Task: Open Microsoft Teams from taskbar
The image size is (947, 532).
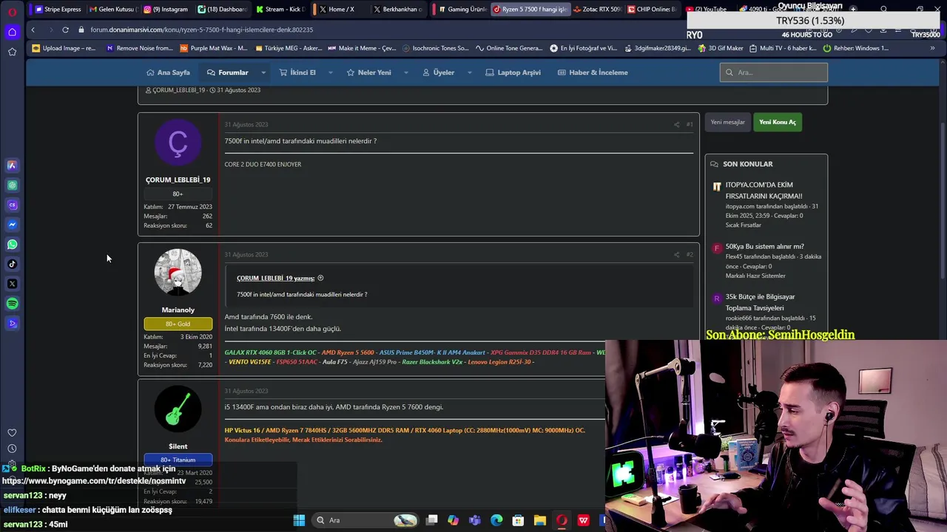Action: pos(474,520)
